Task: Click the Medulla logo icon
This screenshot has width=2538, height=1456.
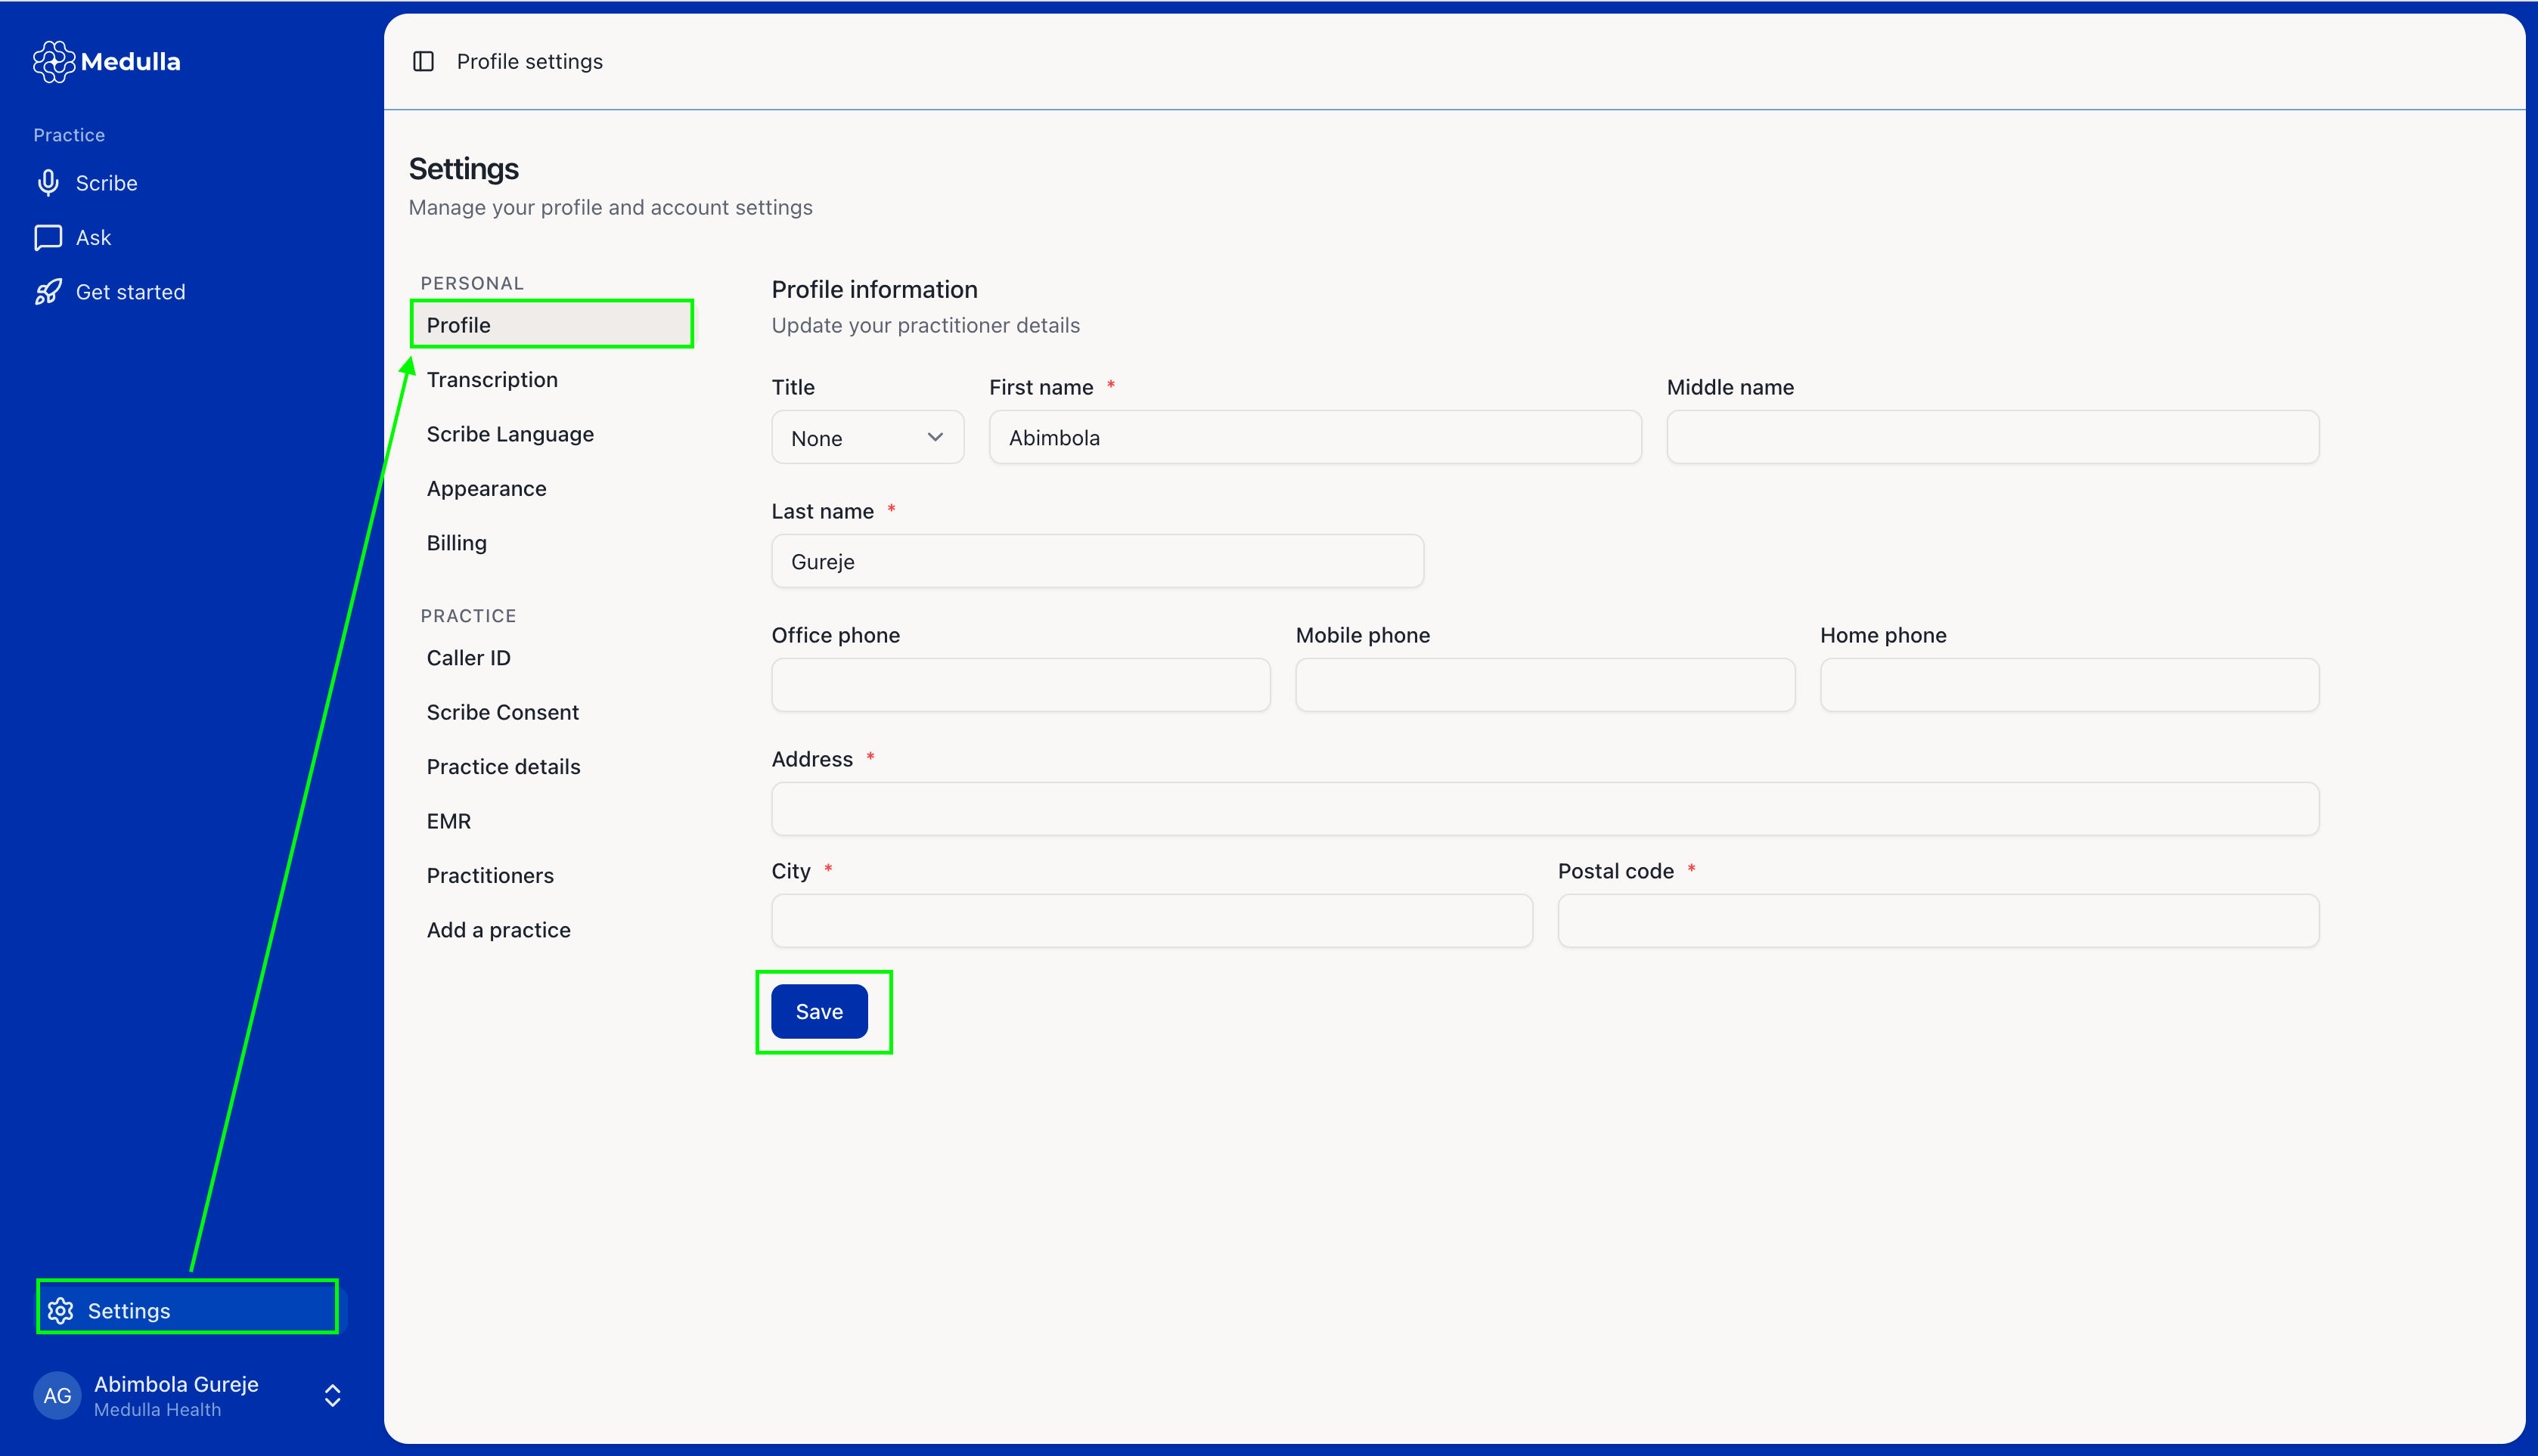Action: click(x=54, y=61)
